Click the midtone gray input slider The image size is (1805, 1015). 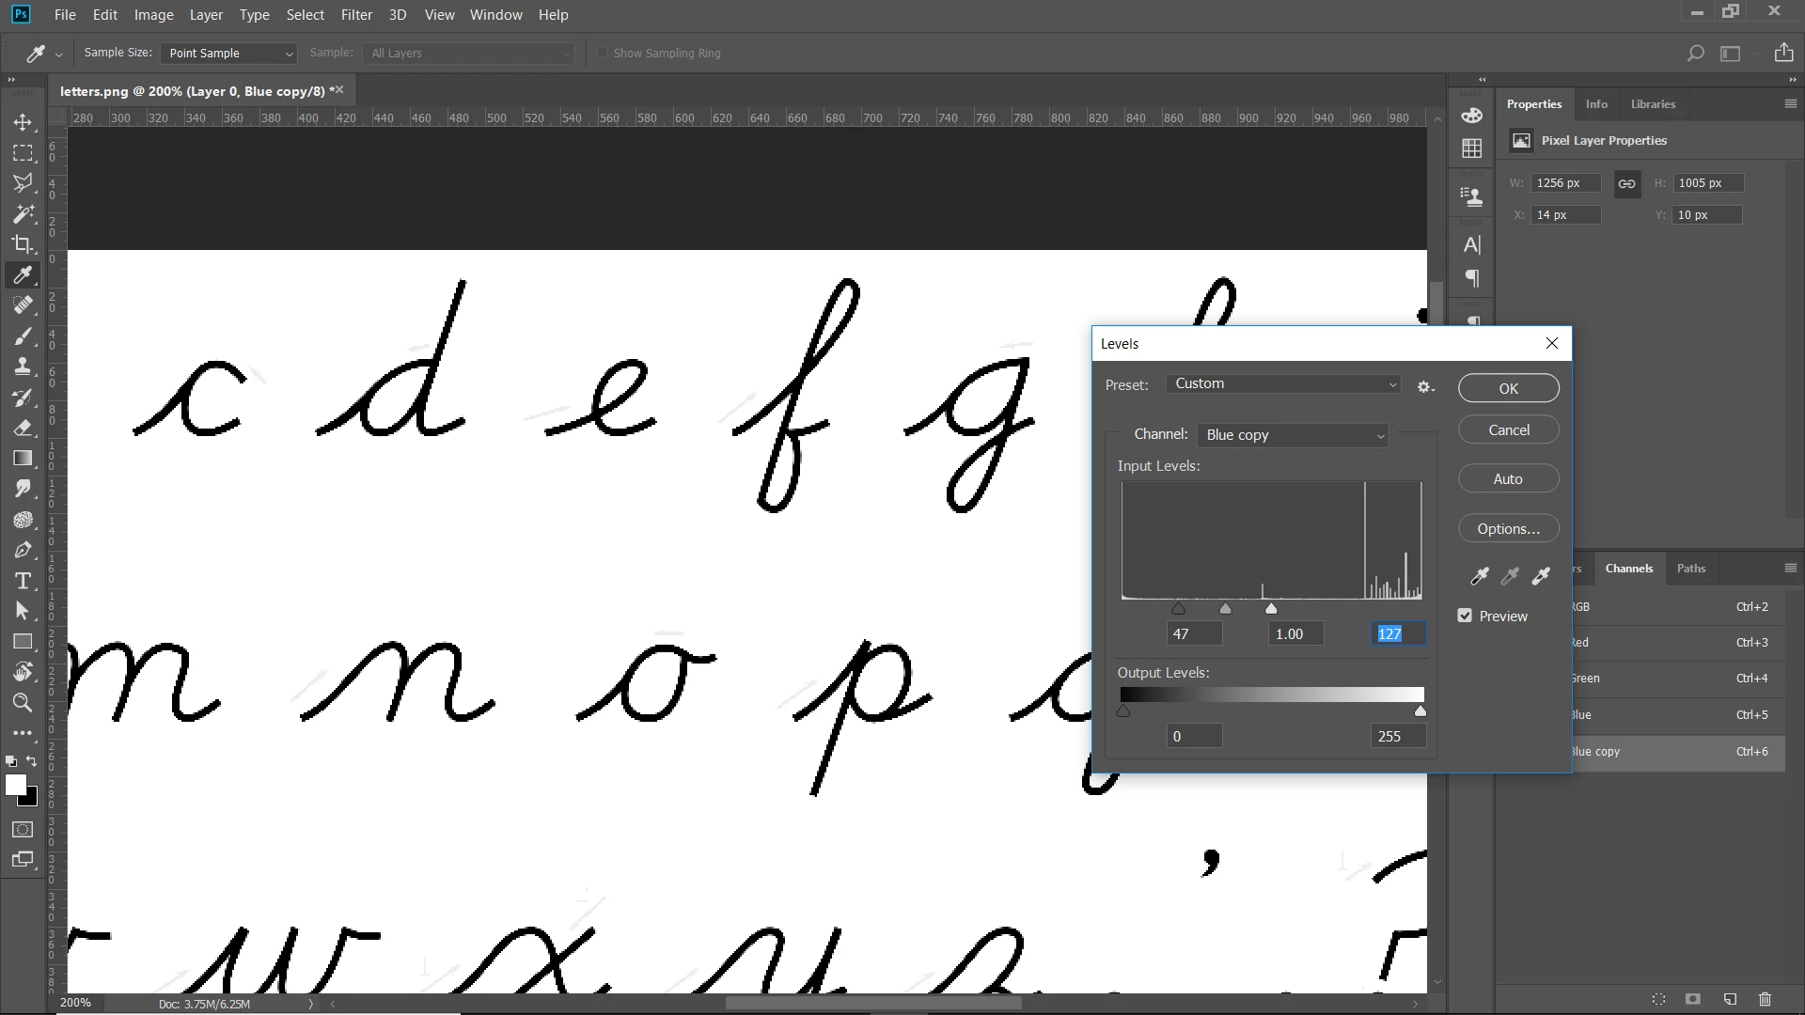click(x=1225, y=609)
